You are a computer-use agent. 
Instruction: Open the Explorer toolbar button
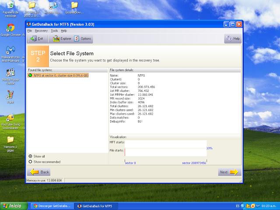click(63, 38)
